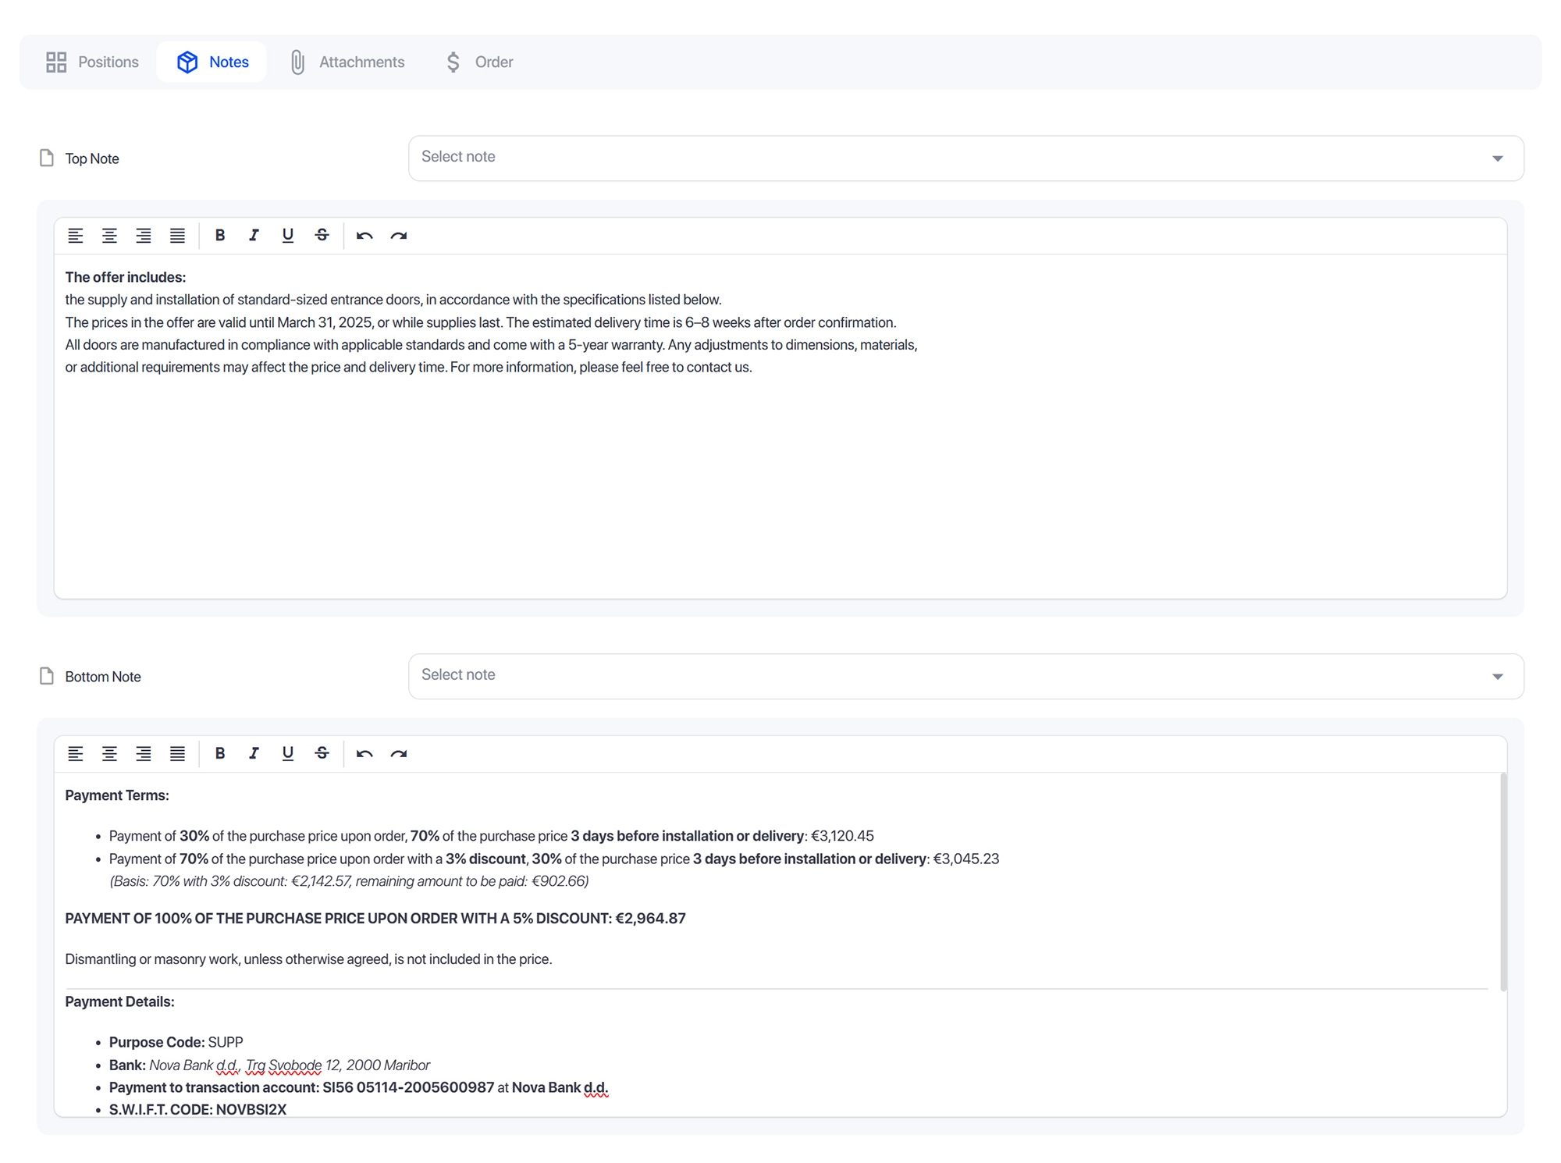Justify text in Top Note editor
The image size is (1561, 1163).
178,235
